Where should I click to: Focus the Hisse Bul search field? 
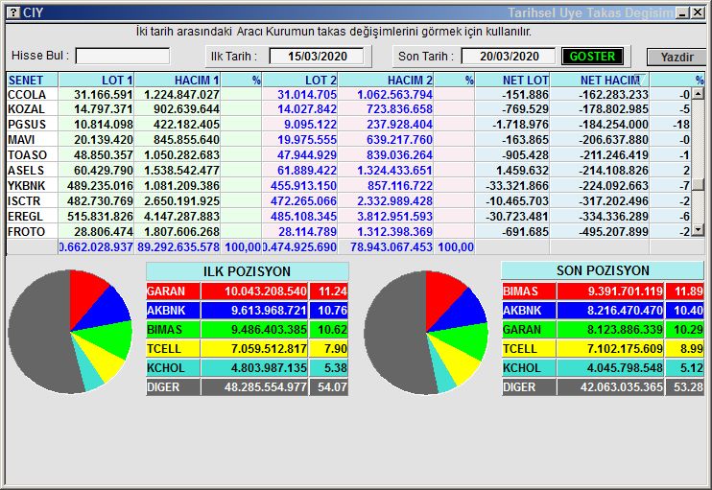(x=123, y=57)
